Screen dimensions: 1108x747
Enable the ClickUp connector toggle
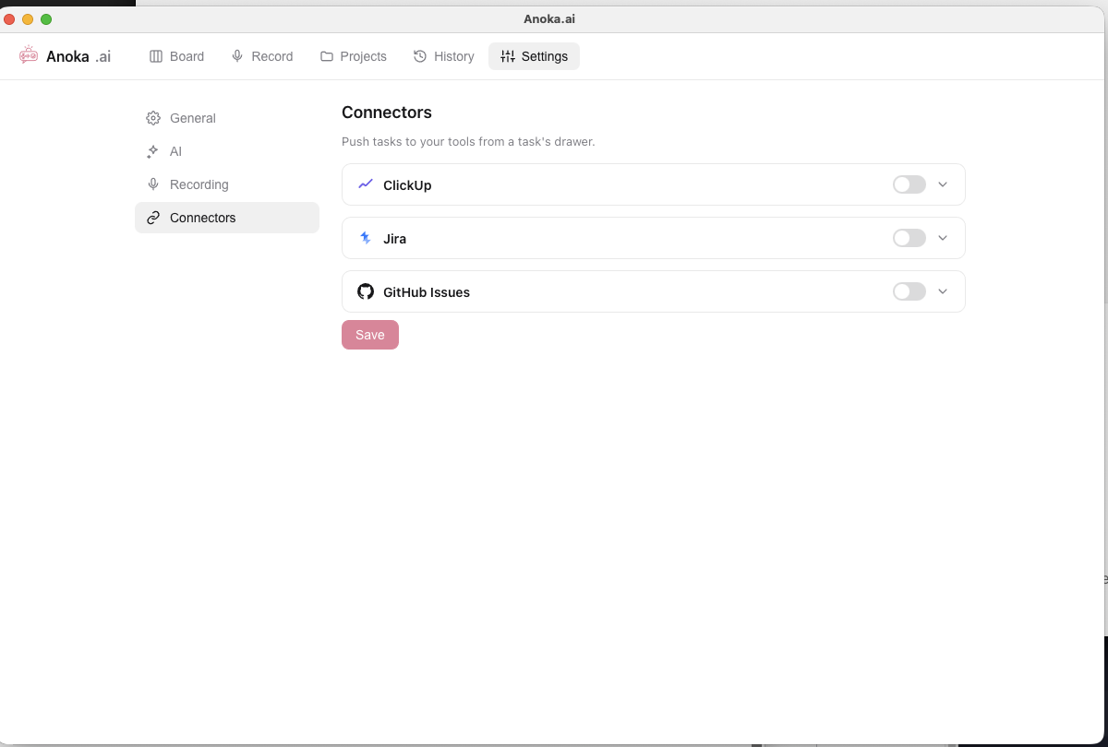click(x=909, y=184)
